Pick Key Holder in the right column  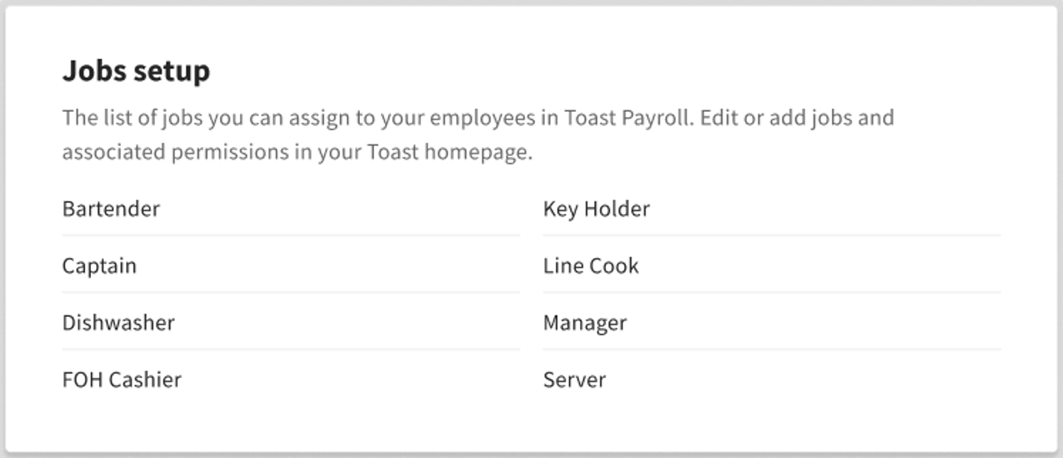pos(596,209)
